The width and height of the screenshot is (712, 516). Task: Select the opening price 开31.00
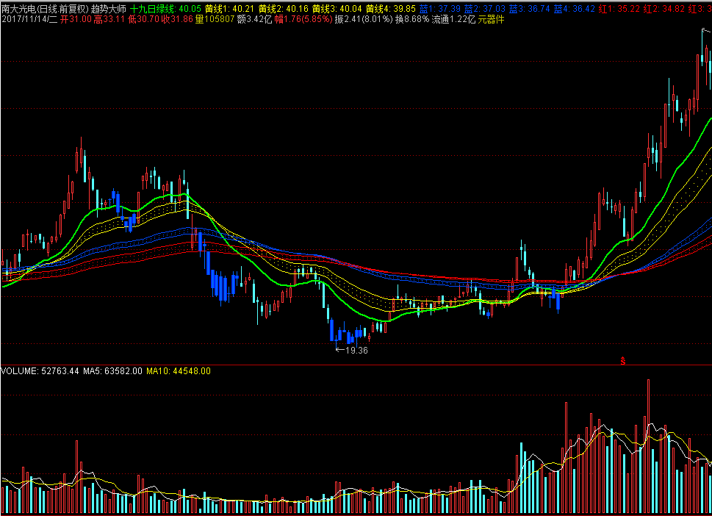pos(76,20)
